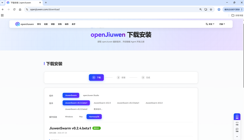244x140 pixels.
Task: Bookmark this page with the star icon
Action: coord(211,9)
